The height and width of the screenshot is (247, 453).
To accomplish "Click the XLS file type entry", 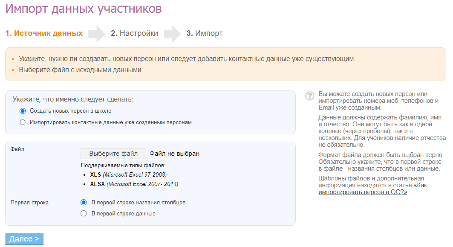I will tap(128, 175).
